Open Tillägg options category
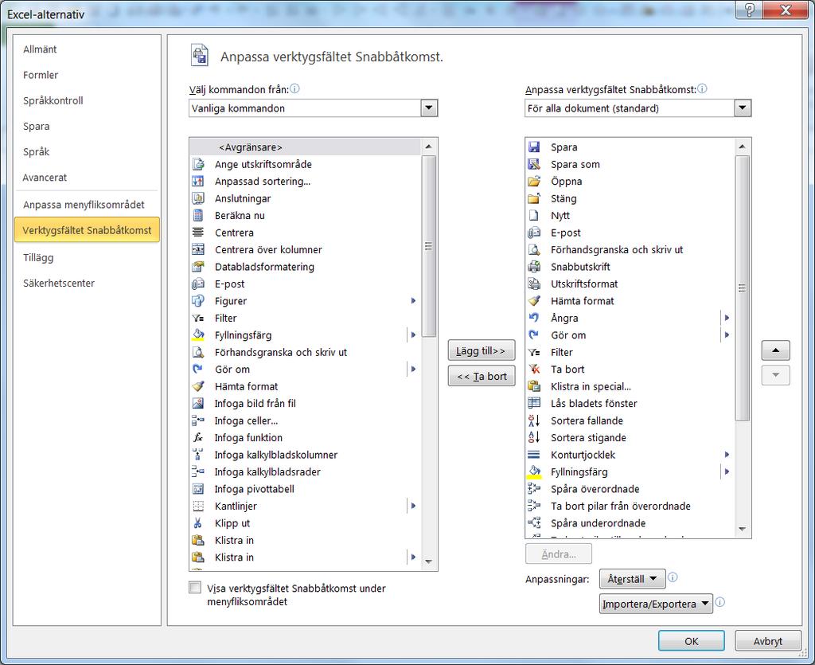This screenshot has height=665, width=815. point(38,257)
